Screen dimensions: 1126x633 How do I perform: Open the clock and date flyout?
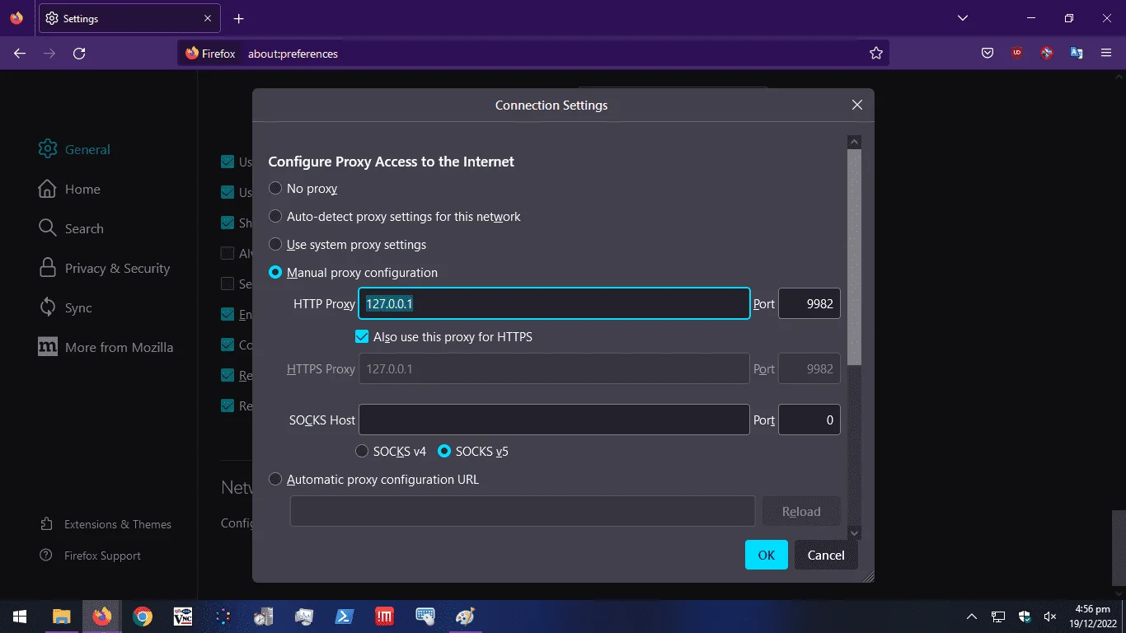pyautogui.click(x=1092, y=617)
